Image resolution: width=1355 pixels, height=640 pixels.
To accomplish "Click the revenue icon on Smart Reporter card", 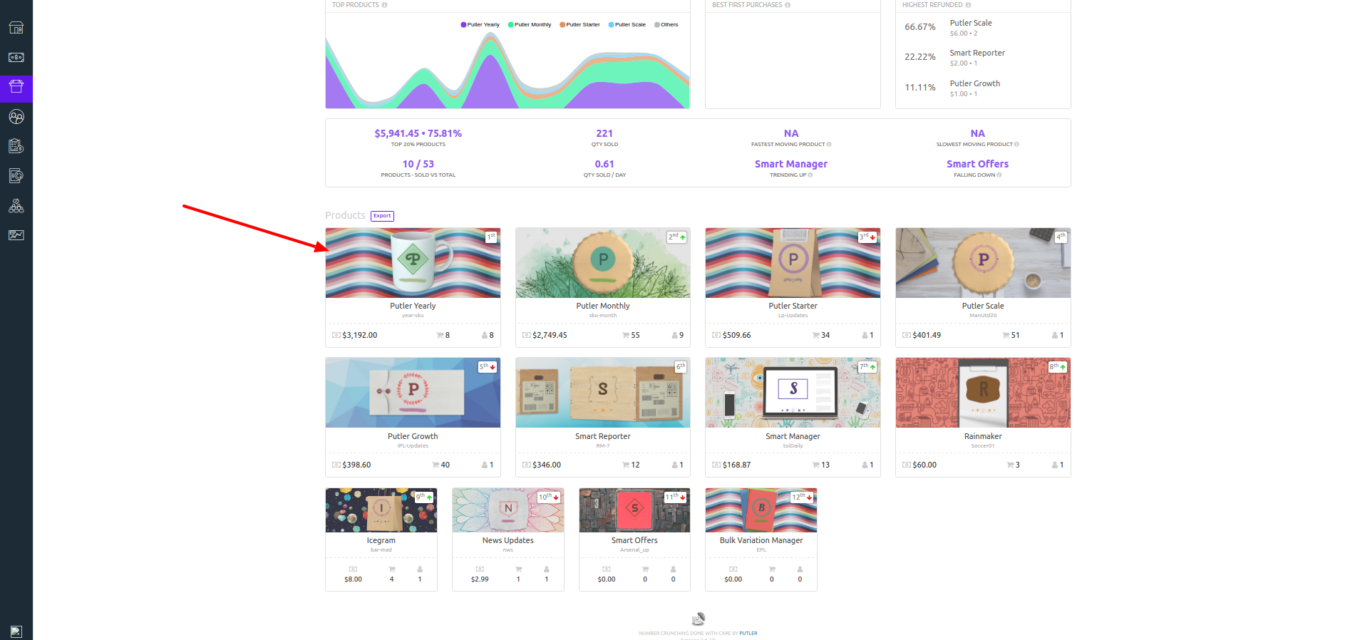I will pos(527,465).
